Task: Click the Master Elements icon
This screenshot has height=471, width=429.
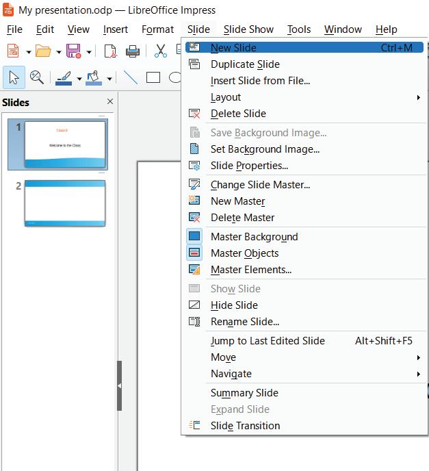Action: point(194,270)
